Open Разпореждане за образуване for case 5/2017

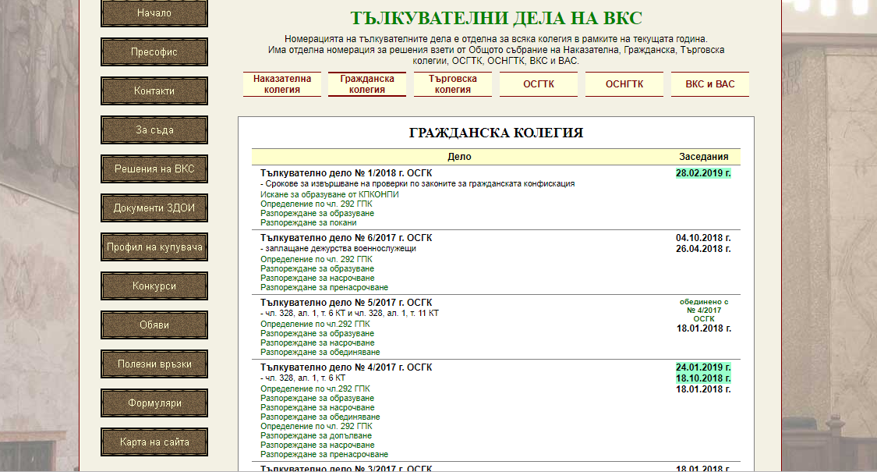point(317,334)
